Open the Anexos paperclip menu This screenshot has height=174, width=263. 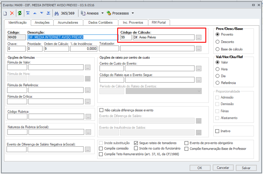[90, 13]
